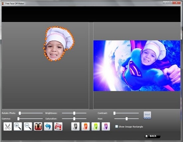
Task: Click the Gamma slider handle
Action: tap(19, 118)
